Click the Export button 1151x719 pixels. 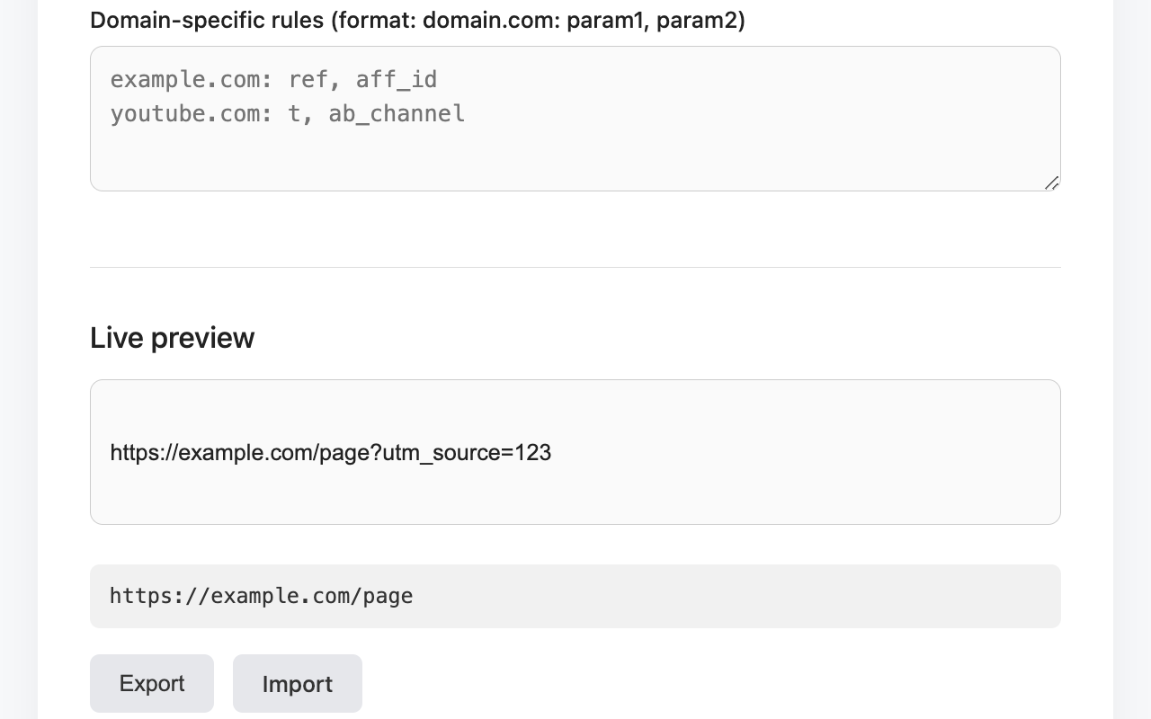(x=152, y=683)
